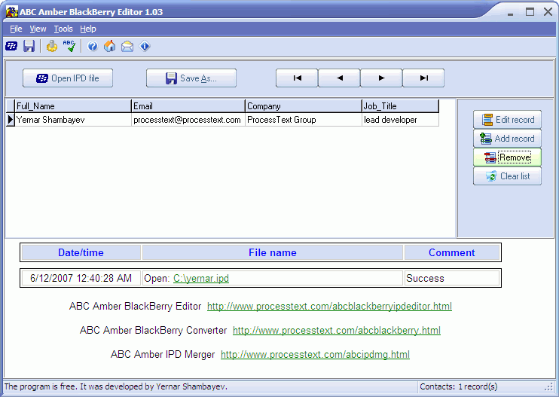Click the 6/12/2007 12:40:28 AM log entry
The width and height of the screenshot is (559, 397).
coord(81,278)
